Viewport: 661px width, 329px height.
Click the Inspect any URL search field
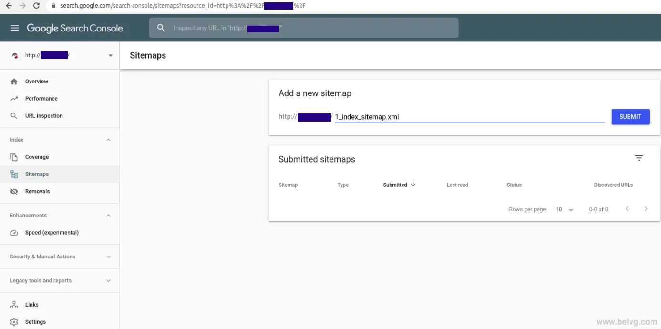(x=304, y=28)
